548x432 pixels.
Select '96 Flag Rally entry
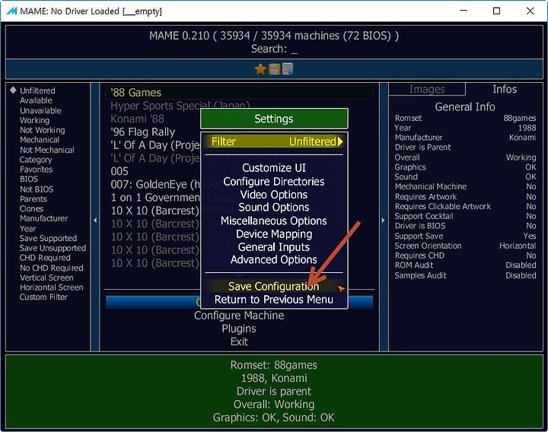(142, 132)
